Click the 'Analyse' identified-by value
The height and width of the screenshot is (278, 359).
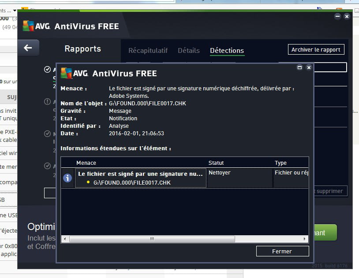coord(119,126)
